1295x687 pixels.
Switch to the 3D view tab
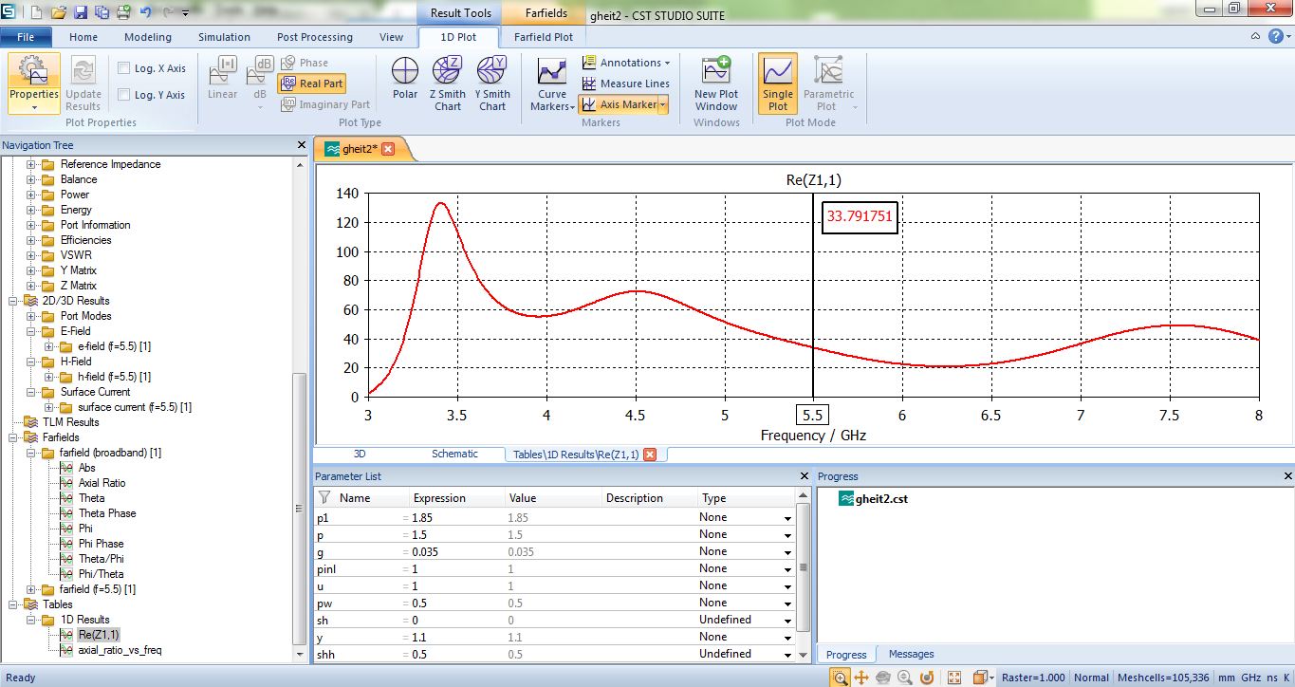(x=360, y=454)
